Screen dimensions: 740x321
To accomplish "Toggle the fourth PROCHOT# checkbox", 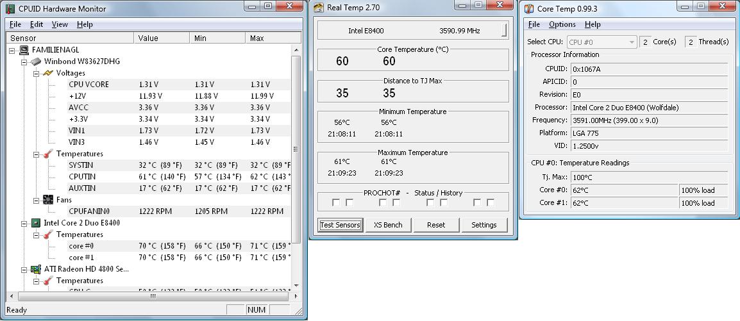I will (396, 202).
